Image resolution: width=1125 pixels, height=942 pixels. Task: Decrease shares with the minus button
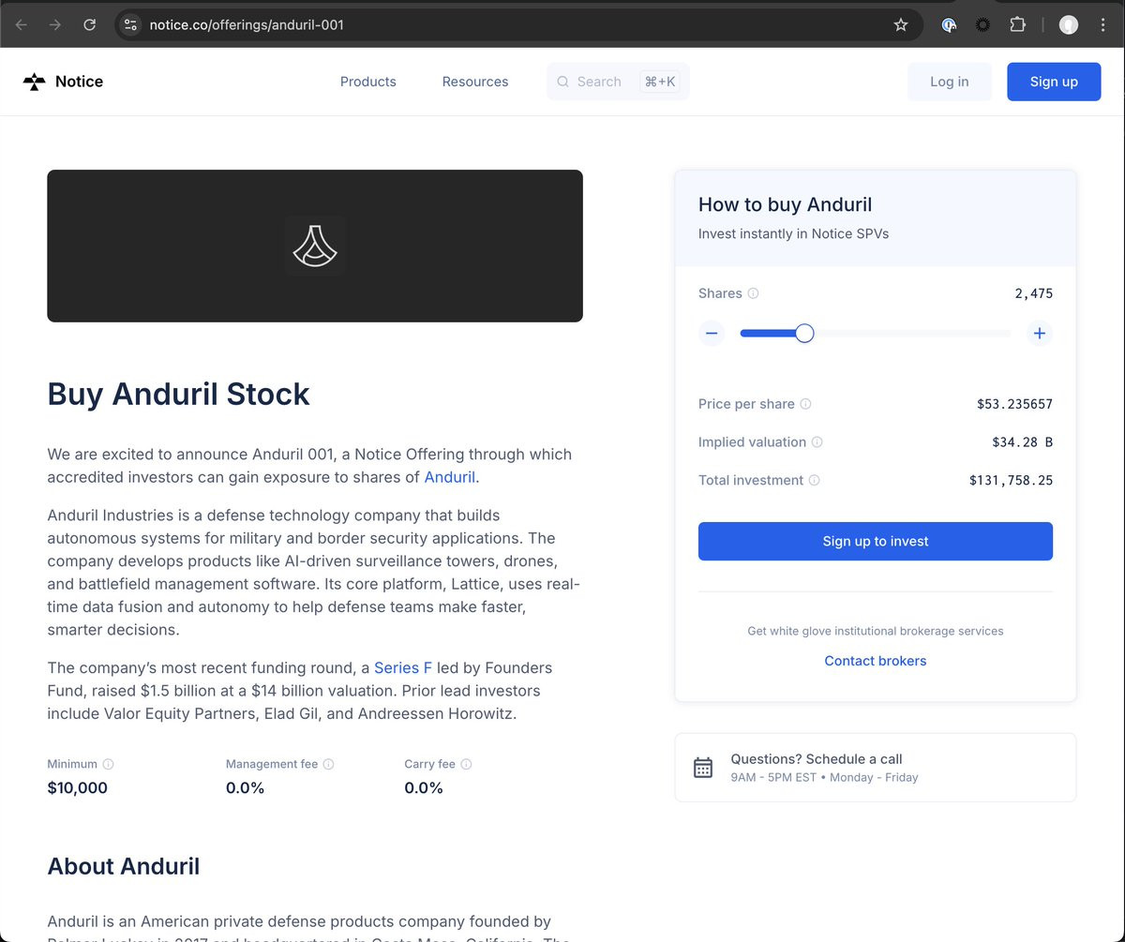point(712,333)
